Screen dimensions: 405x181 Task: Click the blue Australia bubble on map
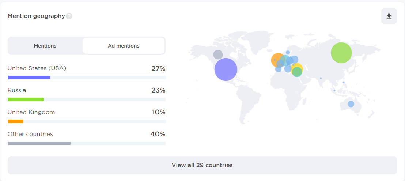(x=351, y=104)
